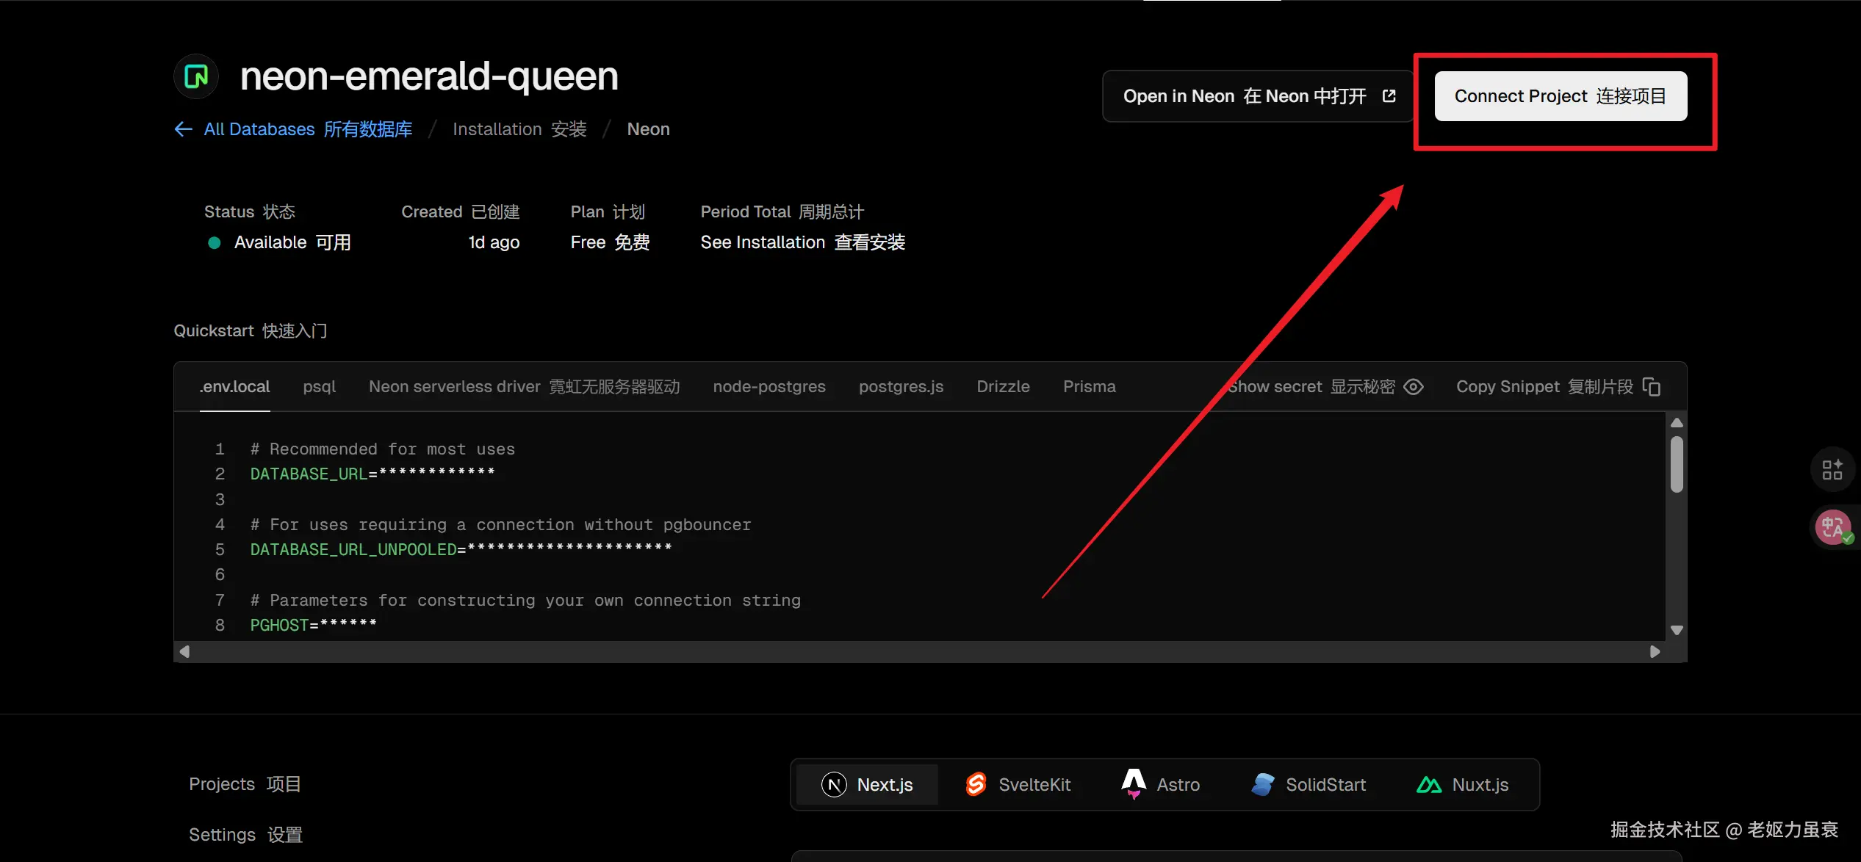The width and height of the screenshot is (1861, 862).
Task: Click the Connect Project button
Action: click(x=1561, y=96)
